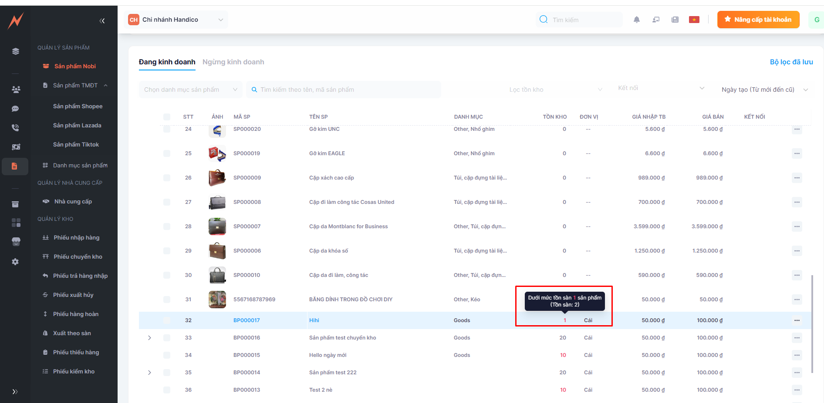Click the vertical scrollbar of the product table
The width and height of the screenshot is (824, 403).
pos(812,323)
